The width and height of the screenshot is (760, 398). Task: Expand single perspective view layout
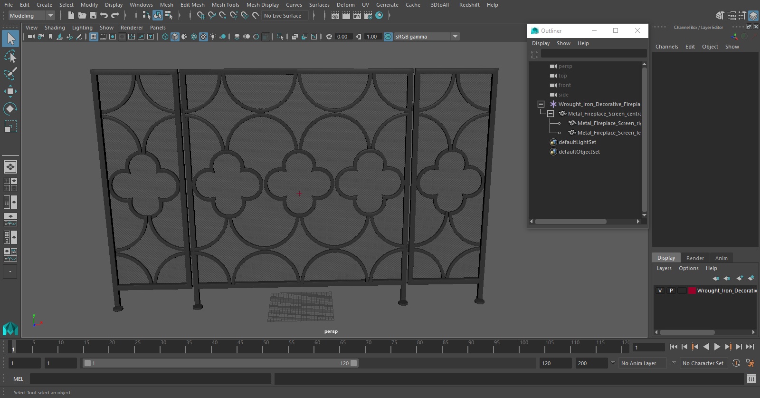10,167
